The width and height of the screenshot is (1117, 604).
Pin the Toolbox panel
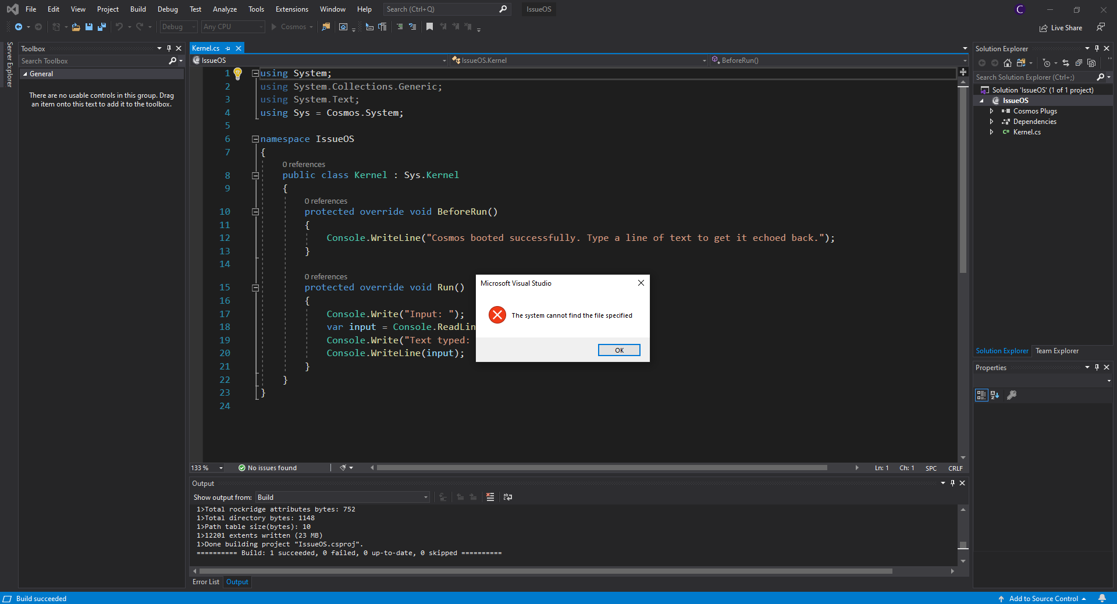[169, 48]
